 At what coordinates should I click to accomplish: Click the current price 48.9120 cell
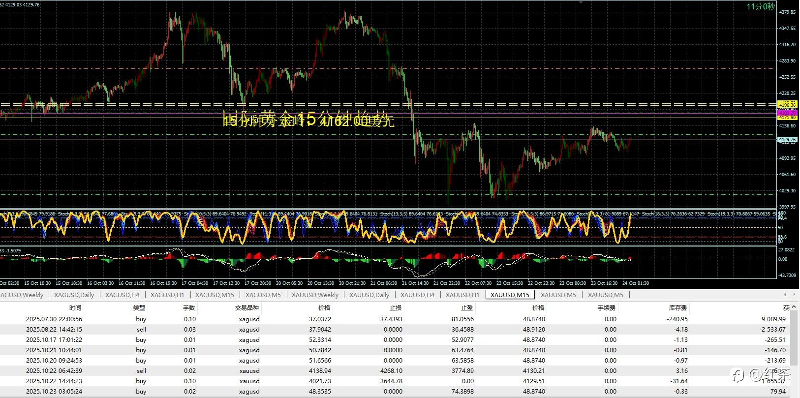(534, 329)
